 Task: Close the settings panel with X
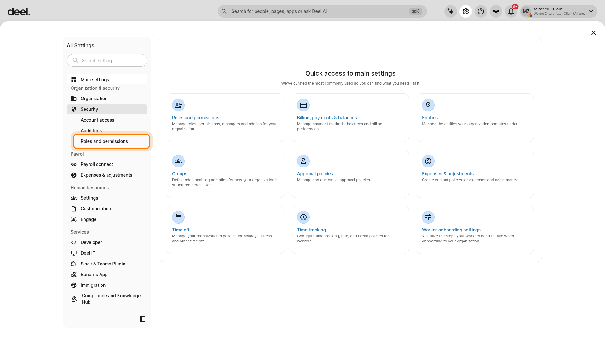[594, 33]
